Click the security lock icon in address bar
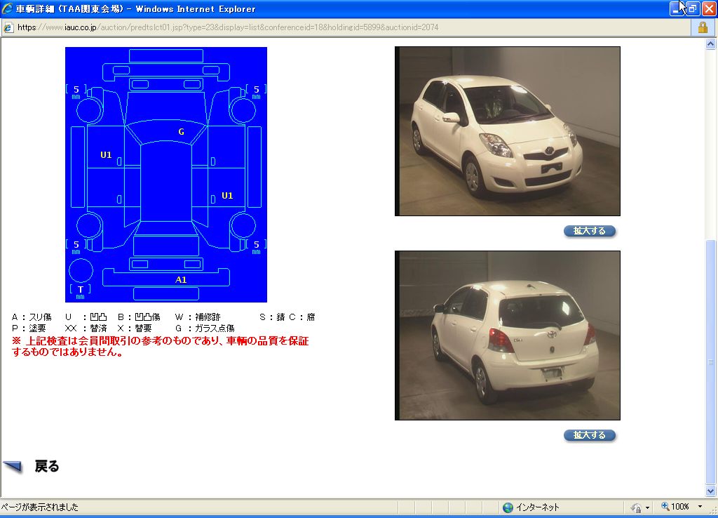718x518 pixels. (702, 27)
